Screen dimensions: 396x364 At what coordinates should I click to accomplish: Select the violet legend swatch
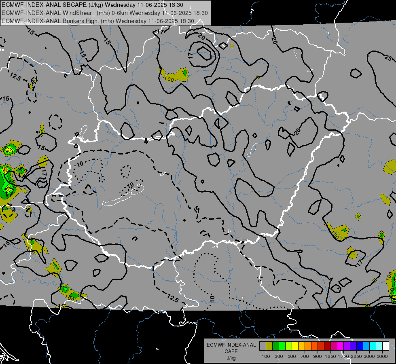[347, 346]
